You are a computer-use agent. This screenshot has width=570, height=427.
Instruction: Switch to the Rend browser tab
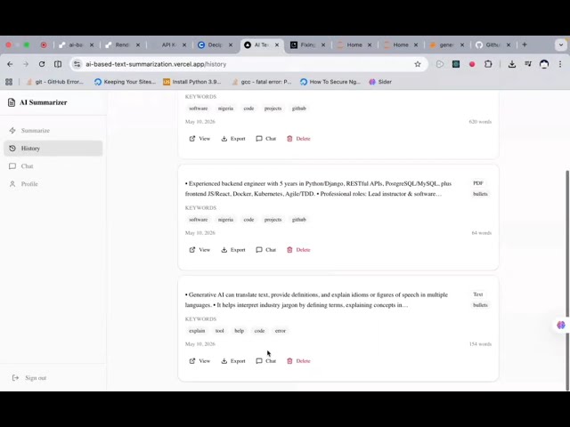122,44
